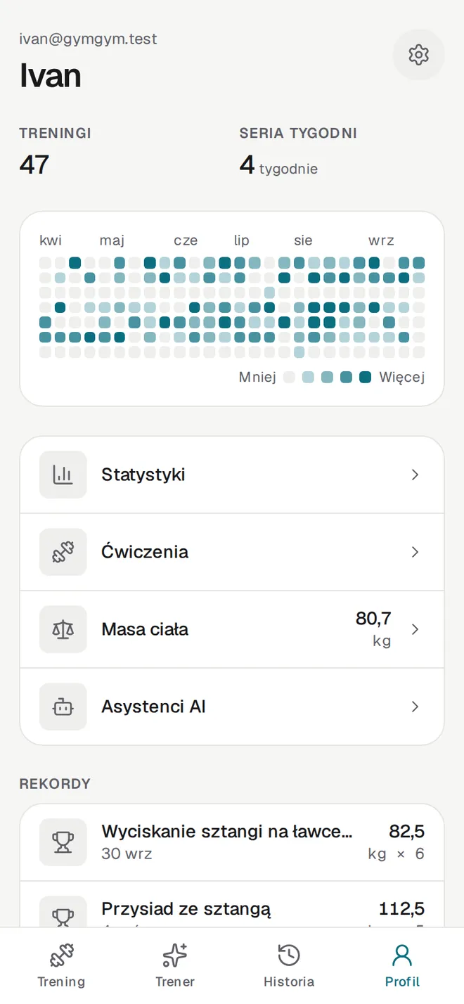Click the bar chart icon beside Statystyki
Viewport: 464px width, 1004px height.
pyautogui.click(x=63, y=475)
